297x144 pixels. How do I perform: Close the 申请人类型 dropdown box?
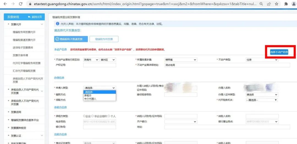point(100,88)
